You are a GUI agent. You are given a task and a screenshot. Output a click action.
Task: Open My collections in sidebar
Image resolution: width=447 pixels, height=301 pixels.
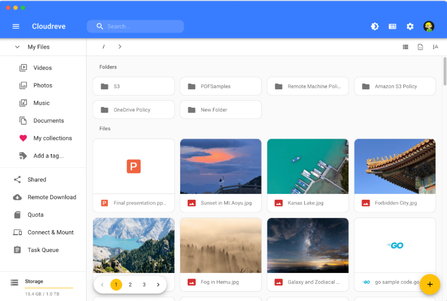[x=52, y=138]
